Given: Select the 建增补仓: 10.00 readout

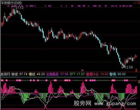Looking at the screenshot, I should 97,74.
